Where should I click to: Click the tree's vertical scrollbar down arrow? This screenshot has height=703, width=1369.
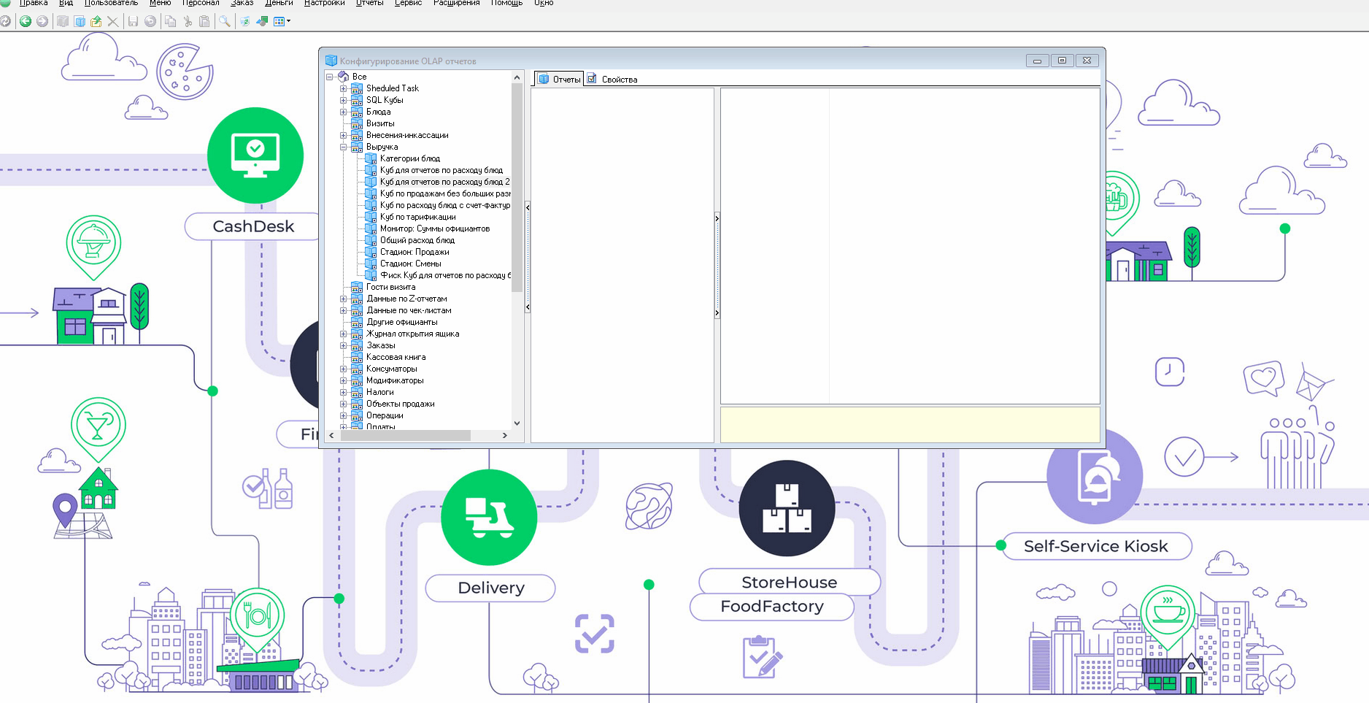click(517, 423)
